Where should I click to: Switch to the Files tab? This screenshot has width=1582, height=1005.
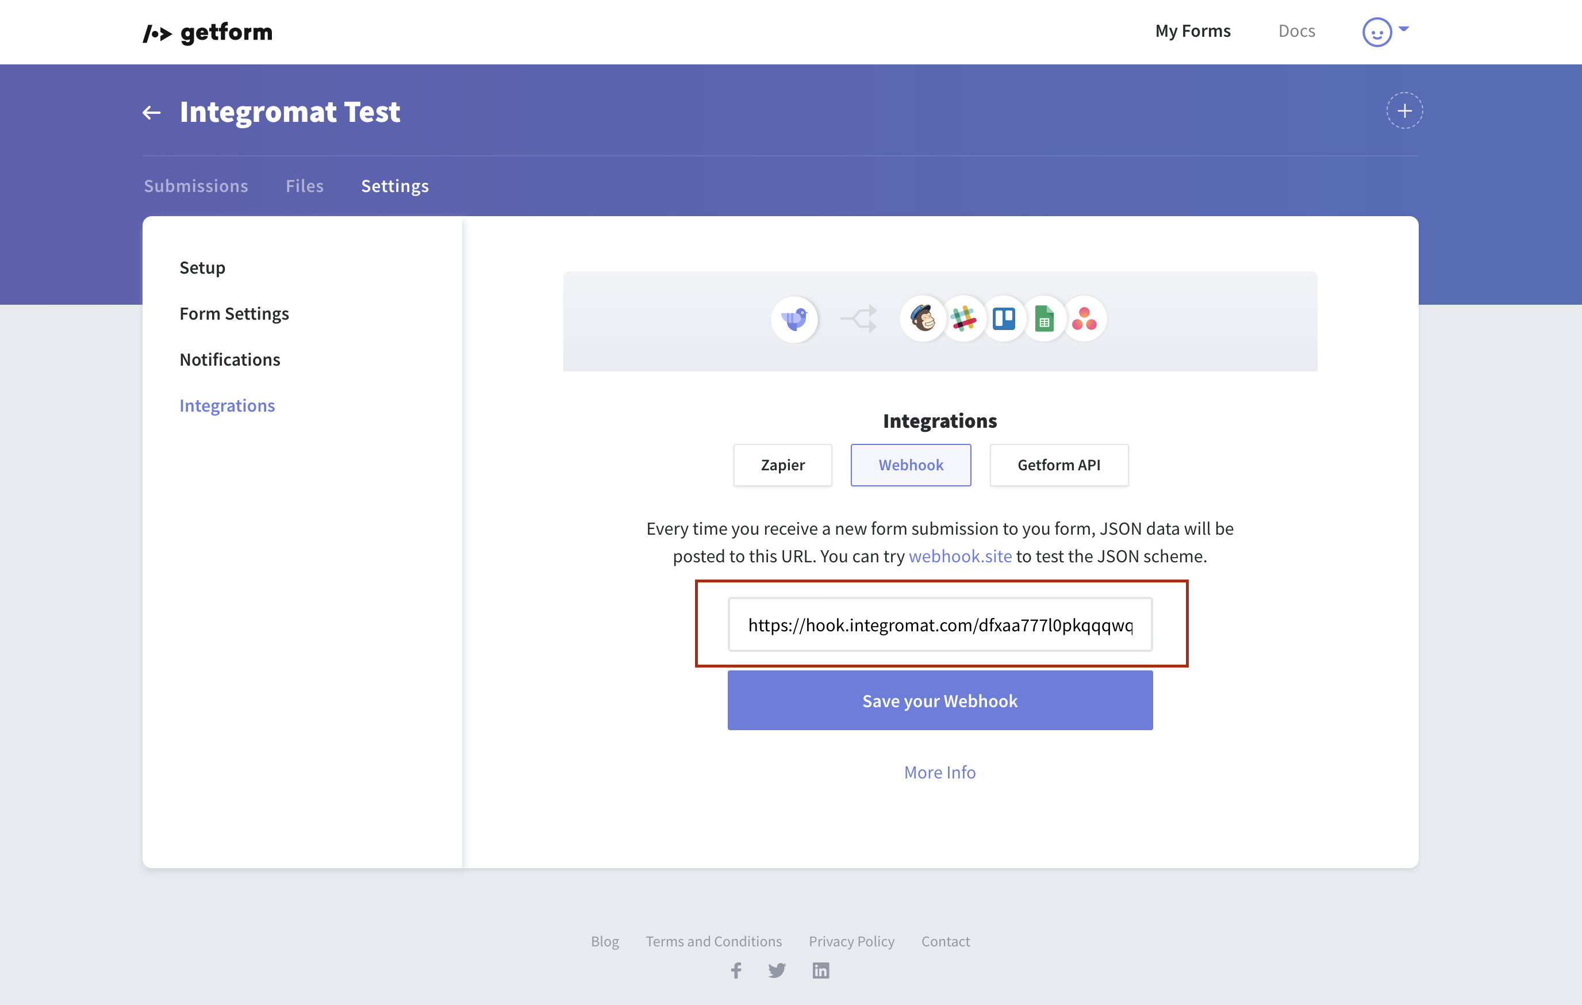click(304, 186)
